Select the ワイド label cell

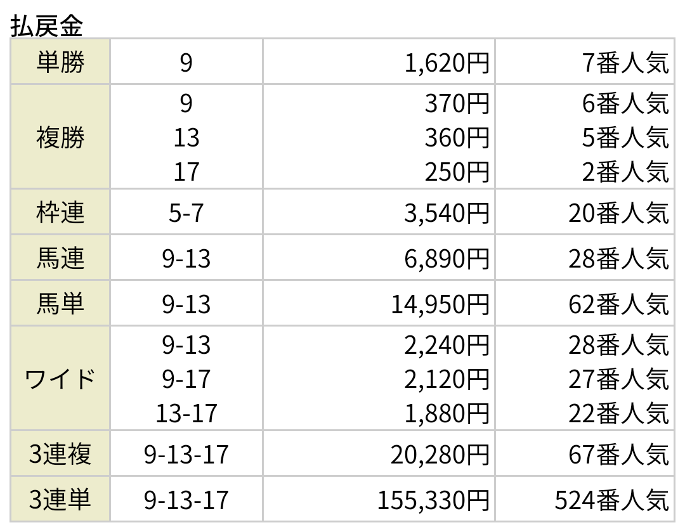60,379
